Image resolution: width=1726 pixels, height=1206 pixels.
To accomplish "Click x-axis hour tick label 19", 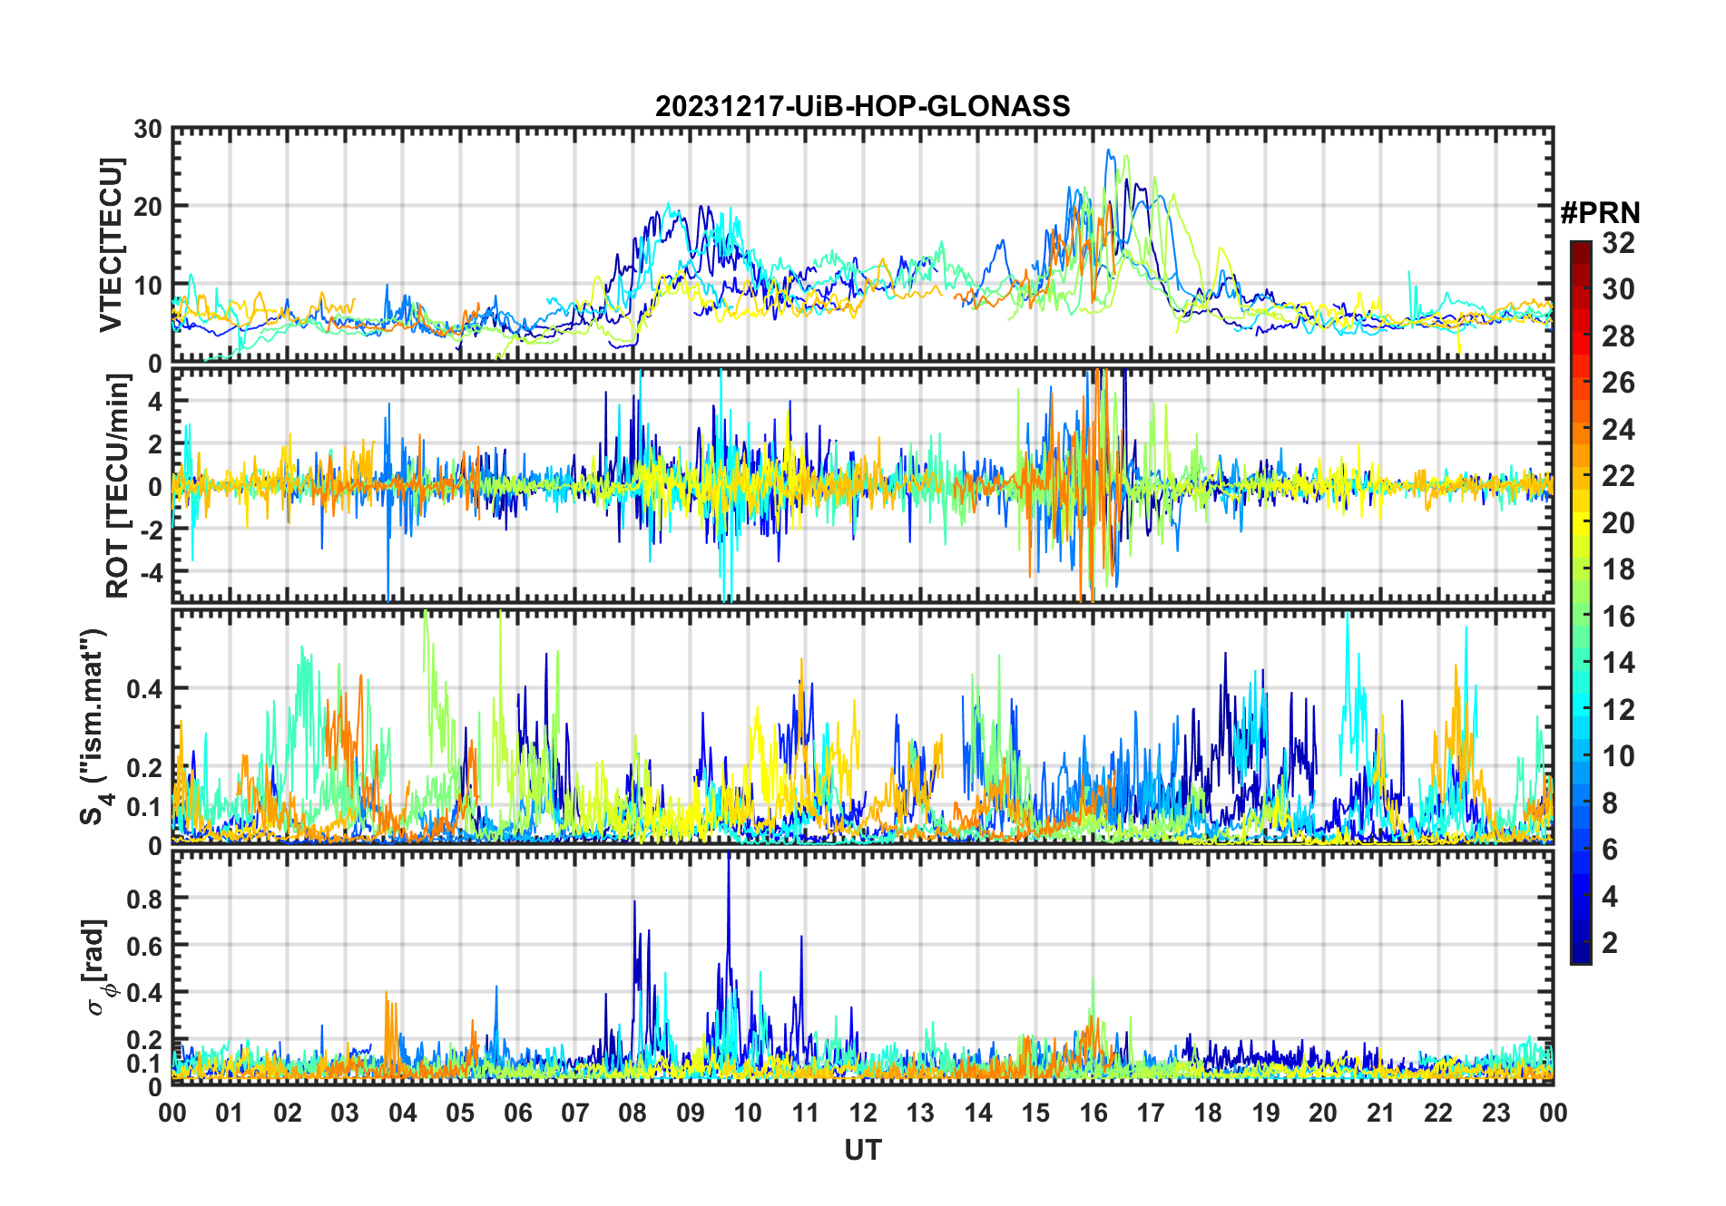I will point(1266,1113).
